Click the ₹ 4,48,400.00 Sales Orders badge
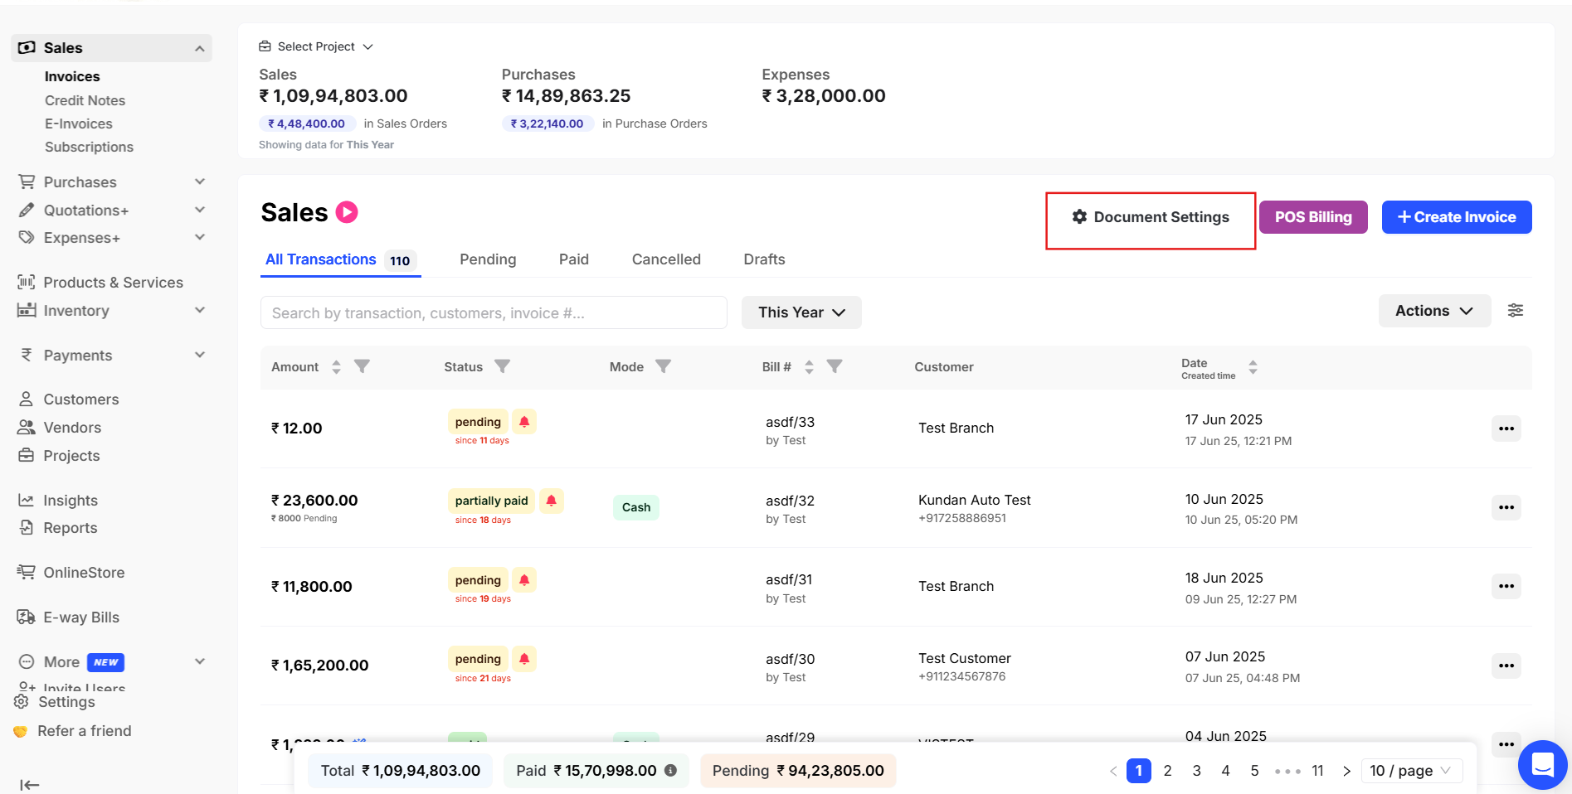 pos(307,123)
